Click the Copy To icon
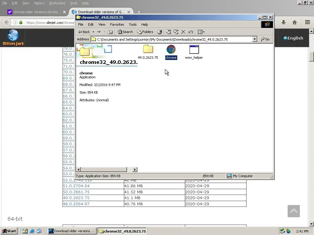 pyautogui.click(x=176, y=32)
